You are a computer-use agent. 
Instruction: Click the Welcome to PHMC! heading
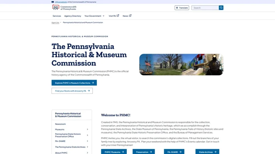click(116, 115)
